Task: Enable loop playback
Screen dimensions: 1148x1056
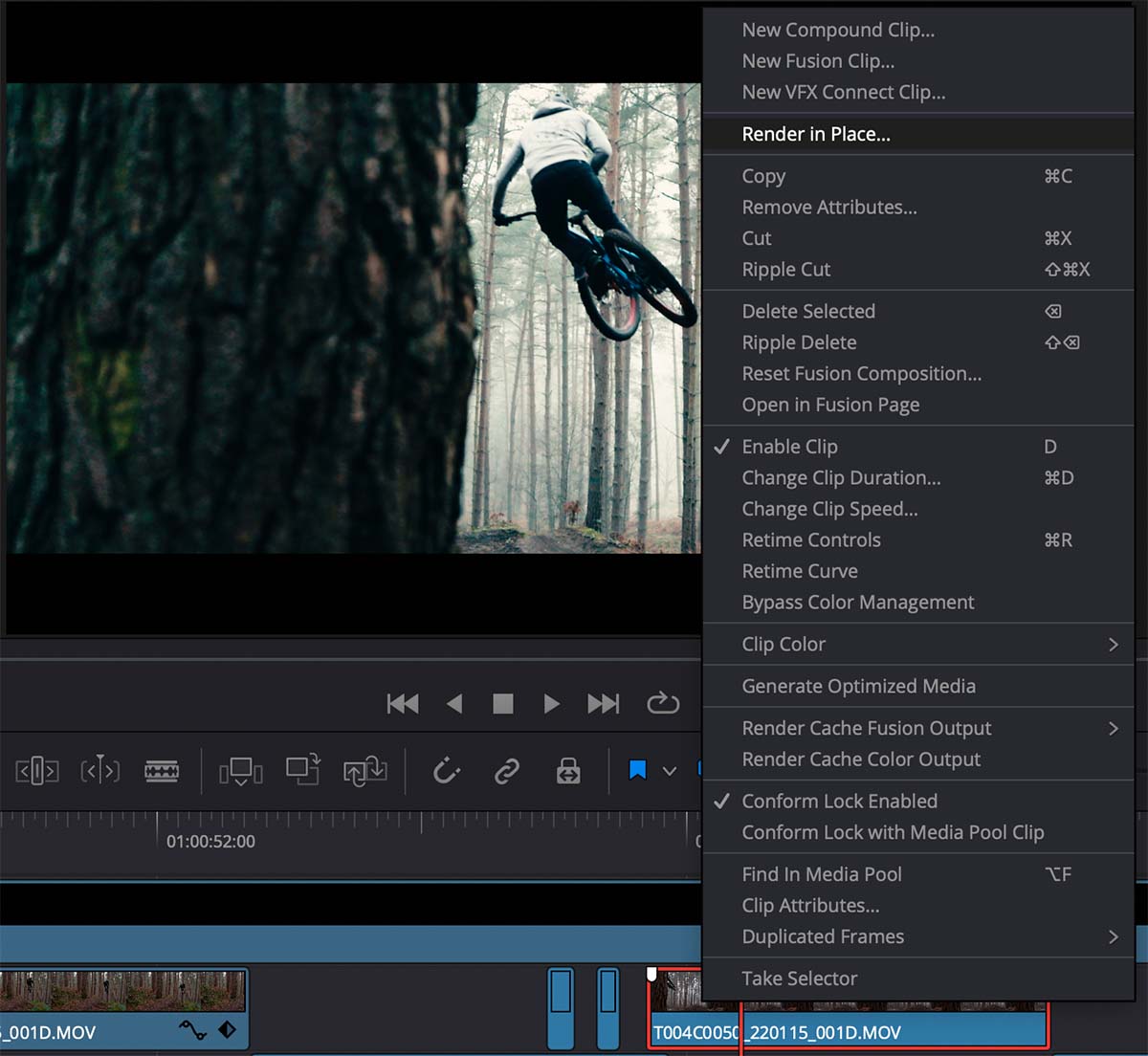Action: point(662,704)
